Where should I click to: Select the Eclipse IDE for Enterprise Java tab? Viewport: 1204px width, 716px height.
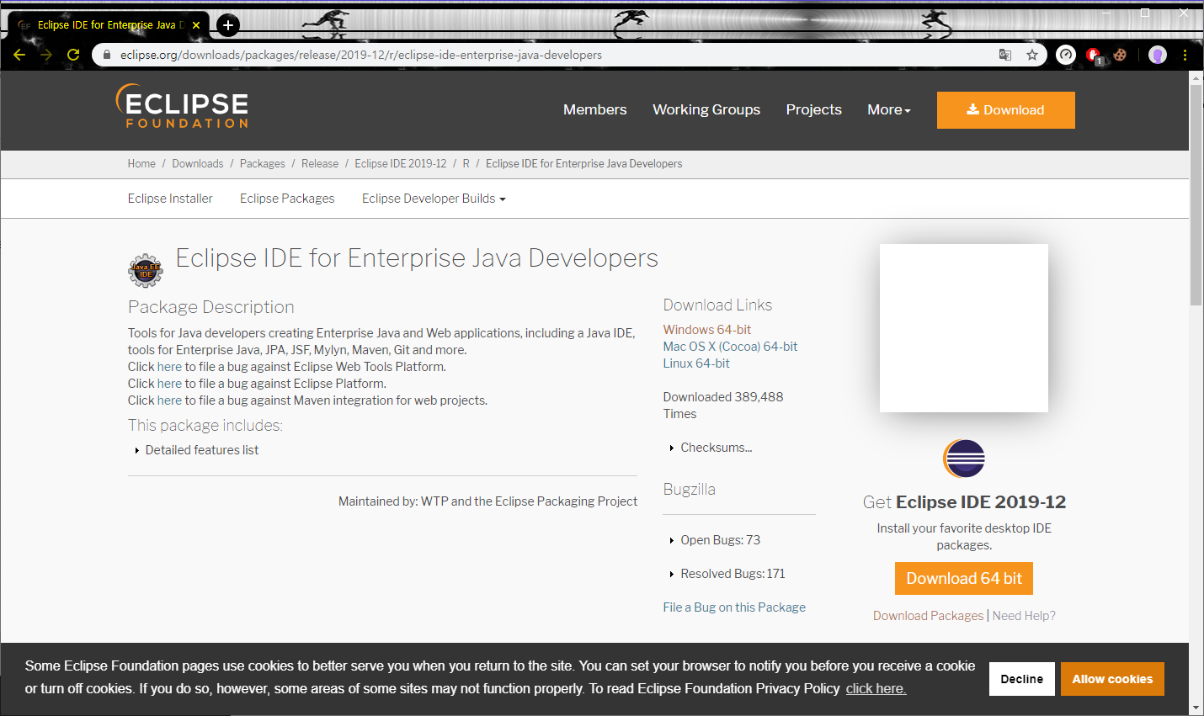tap(108, 25)
